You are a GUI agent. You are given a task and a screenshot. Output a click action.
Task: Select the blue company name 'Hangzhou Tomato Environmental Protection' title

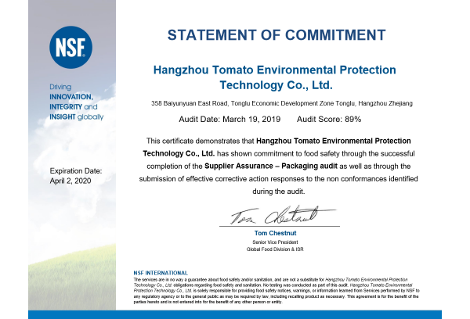click(275, 70)
